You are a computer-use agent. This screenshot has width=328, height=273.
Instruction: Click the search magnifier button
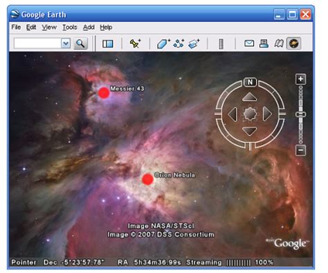pos(80,44)
